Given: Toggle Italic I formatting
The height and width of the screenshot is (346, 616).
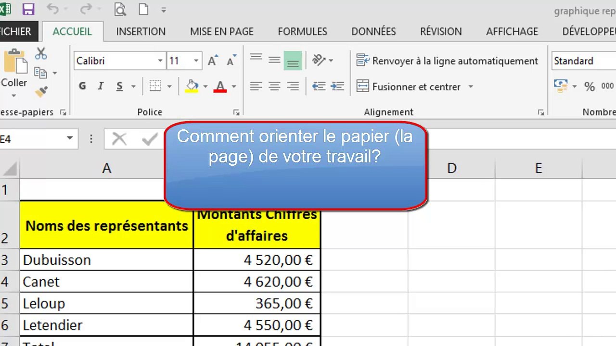Looking at the screenshot, I should [x=101, y=86].
